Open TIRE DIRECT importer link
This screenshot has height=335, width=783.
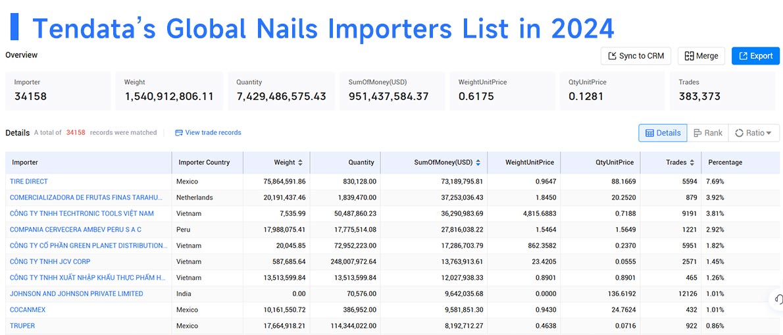tap(29, 181)
